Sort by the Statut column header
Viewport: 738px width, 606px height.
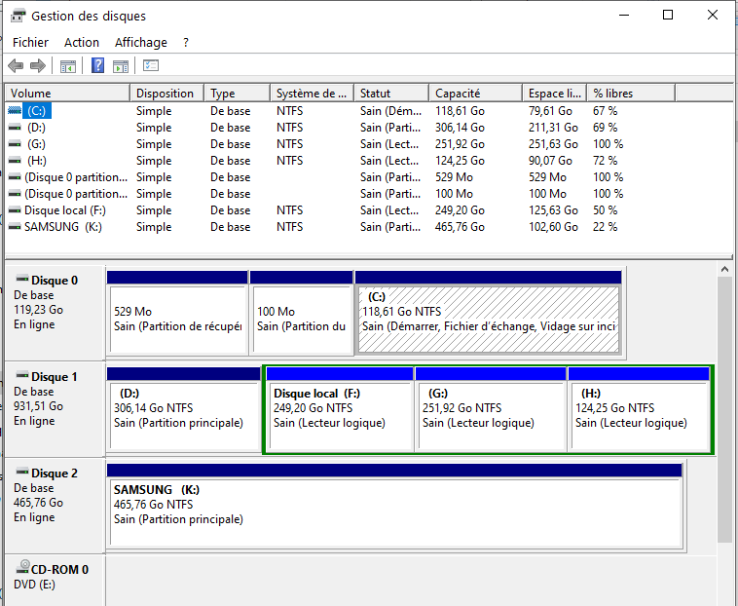pos(391,94)
